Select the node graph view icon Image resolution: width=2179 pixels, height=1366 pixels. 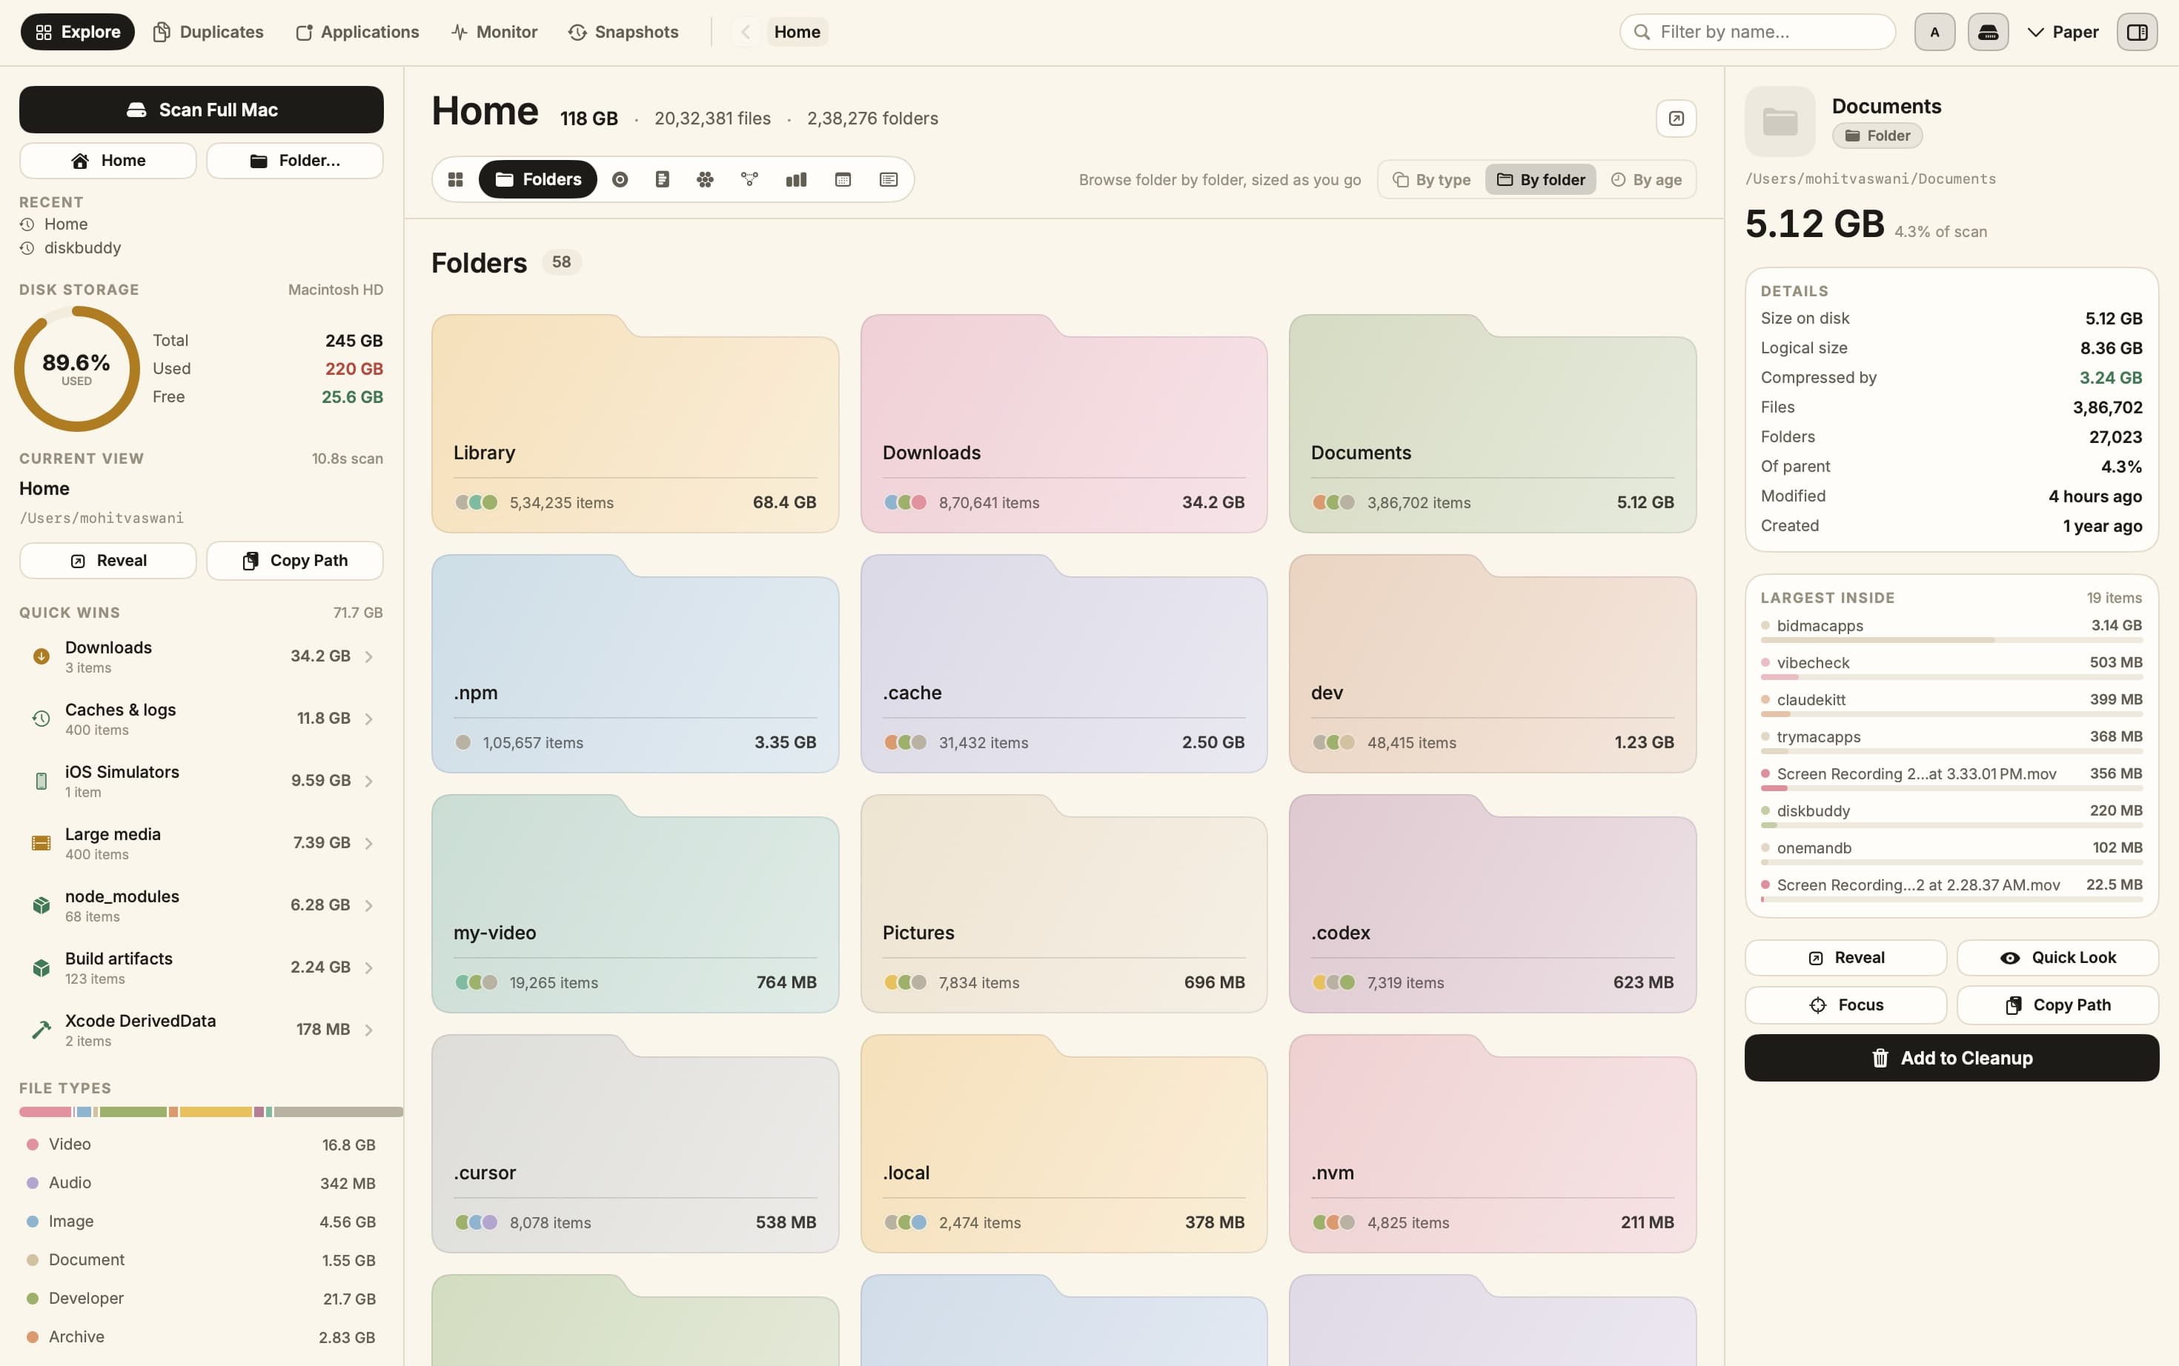pyautogui.click(x=749, y=180)
